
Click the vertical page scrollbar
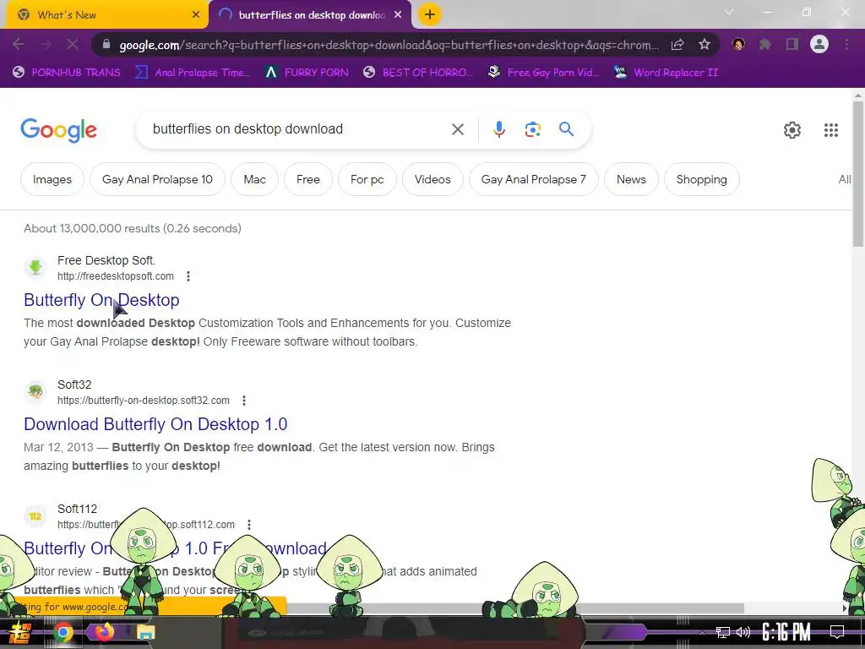[x=858, y=174]
